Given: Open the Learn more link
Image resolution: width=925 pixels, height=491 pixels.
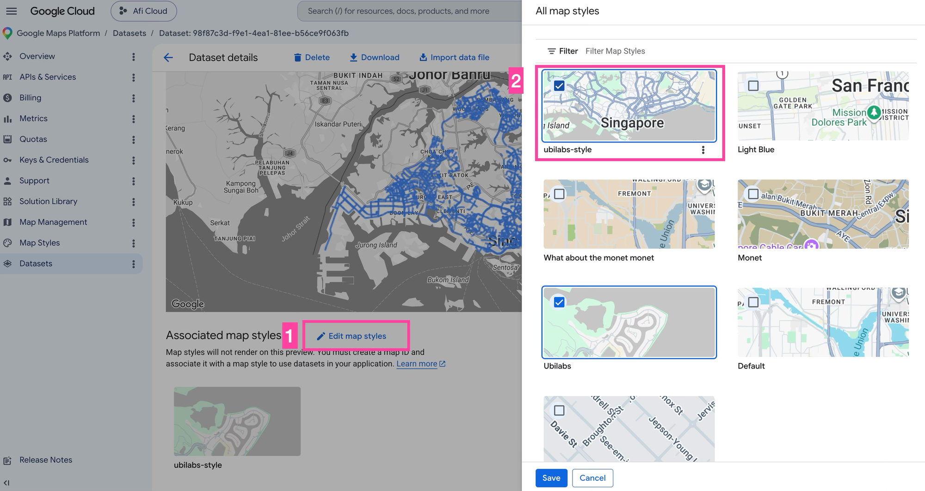Looking at the screenshot, I should pyautogui.click(x=421, y=364).
